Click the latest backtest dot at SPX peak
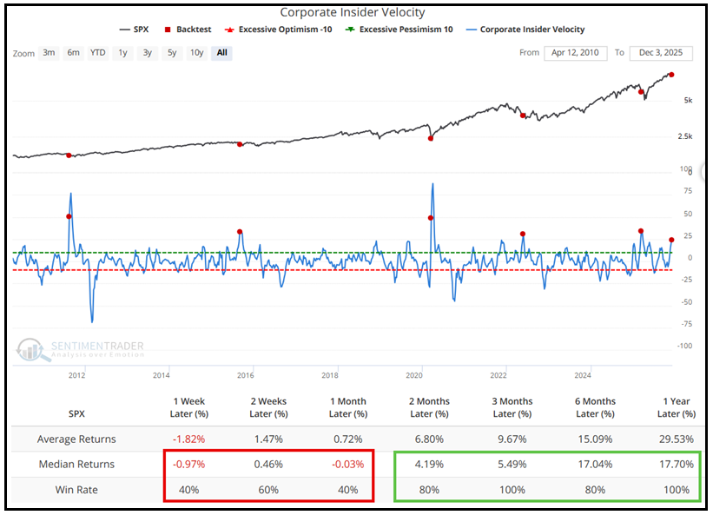This screenshot has height=515, width=713. point(671,75)
